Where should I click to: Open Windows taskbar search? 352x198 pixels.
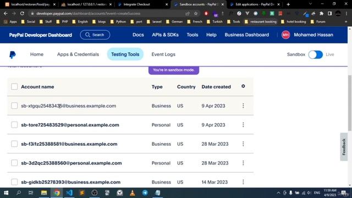19,193
